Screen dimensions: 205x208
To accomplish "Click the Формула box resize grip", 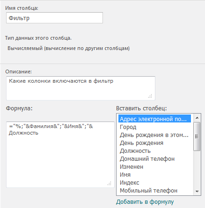I will (x=110, y=183).
